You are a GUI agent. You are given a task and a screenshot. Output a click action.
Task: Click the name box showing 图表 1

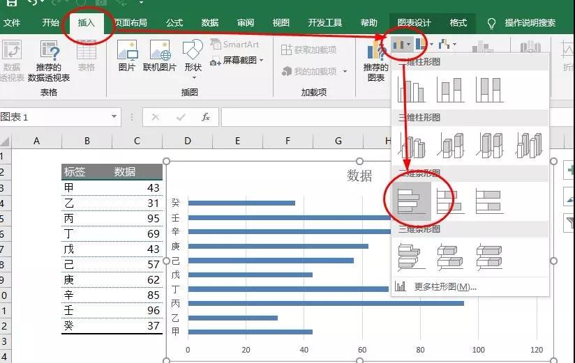tap(55, 117)
